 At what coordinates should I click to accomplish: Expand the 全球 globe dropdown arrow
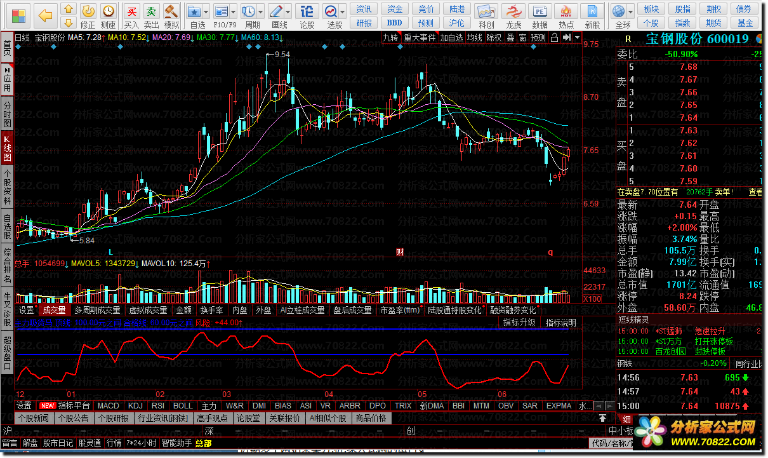[630, 11]
